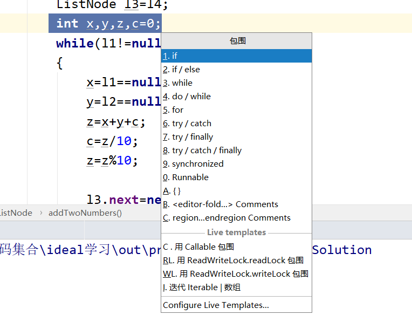Choose 'C. region...endregion Comments' option

[236, 218]
